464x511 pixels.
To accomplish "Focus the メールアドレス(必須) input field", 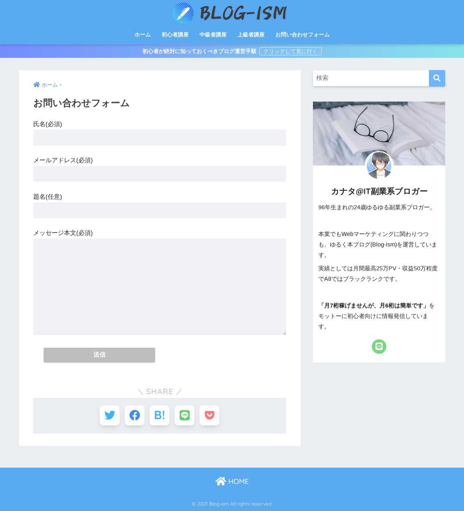I will tap(160, 174).
